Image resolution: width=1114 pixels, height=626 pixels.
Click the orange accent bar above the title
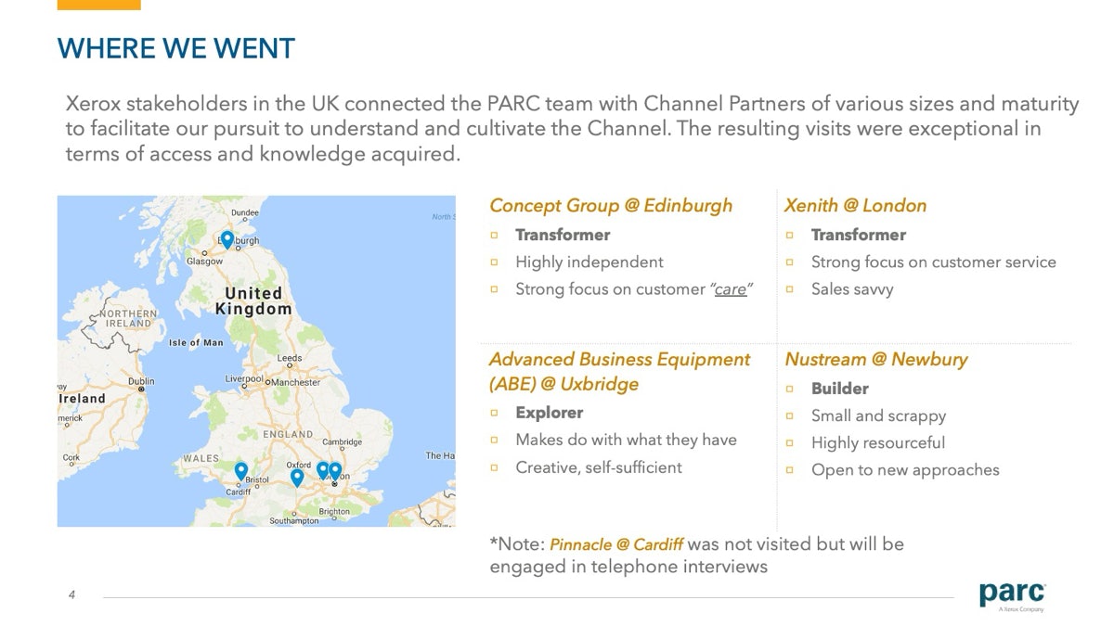98,5
